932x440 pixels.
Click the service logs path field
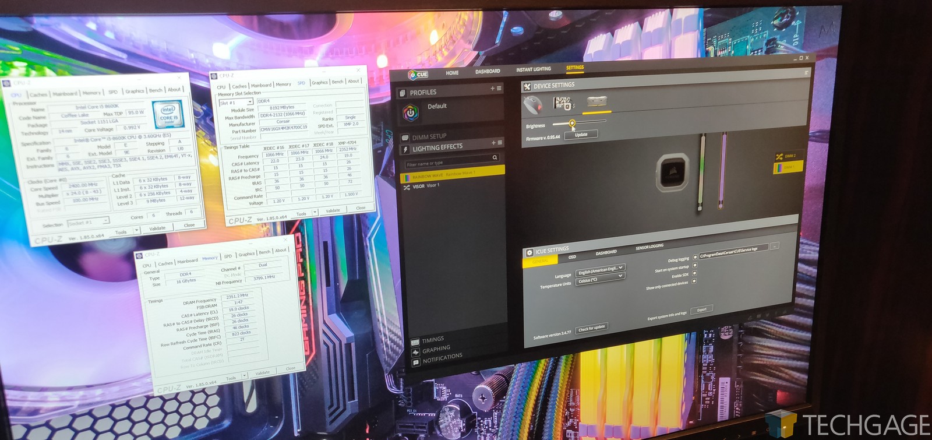733,251
